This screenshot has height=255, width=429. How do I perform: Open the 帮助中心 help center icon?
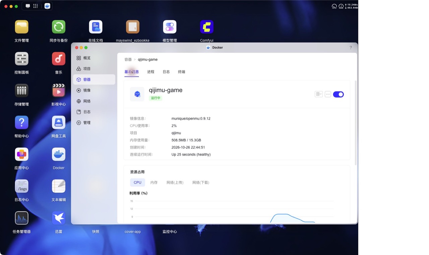(x=22, y=122)
